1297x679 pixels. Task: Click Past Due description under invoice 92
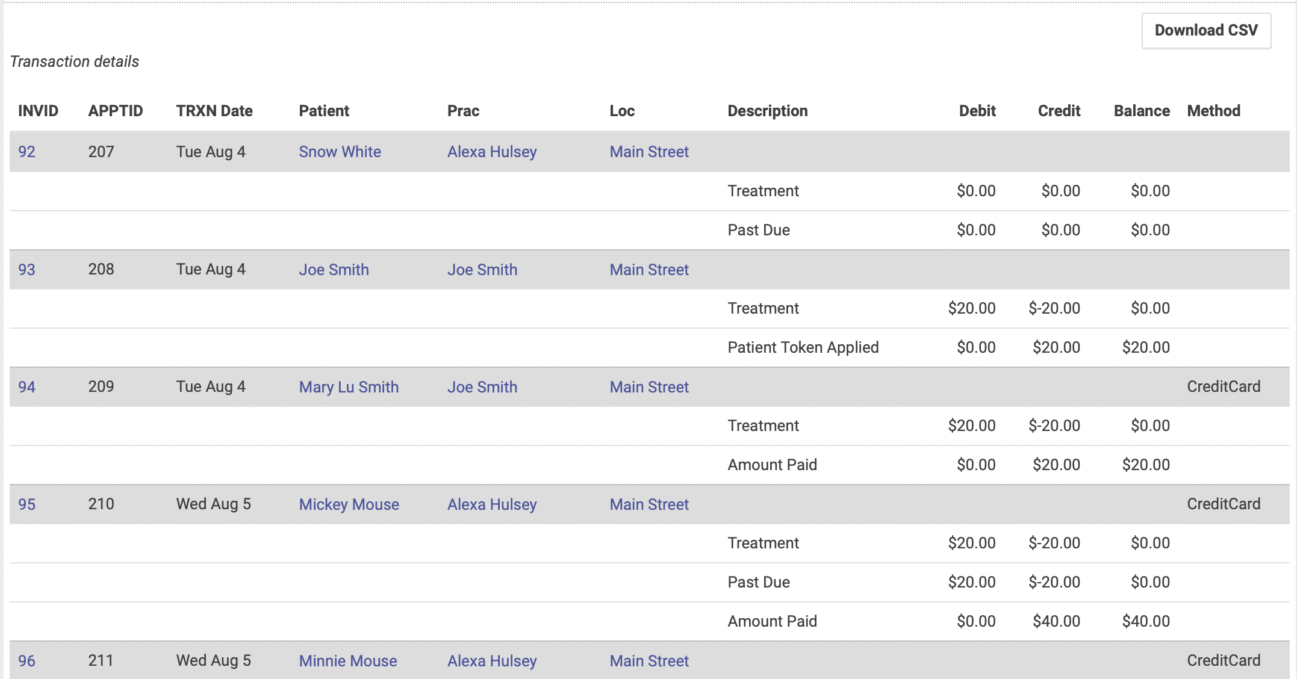[759, 230]
